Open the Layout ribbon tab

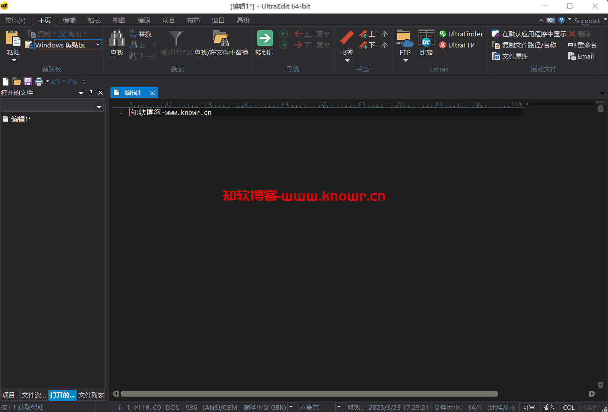pyautogui.click(x=194, y=20)
